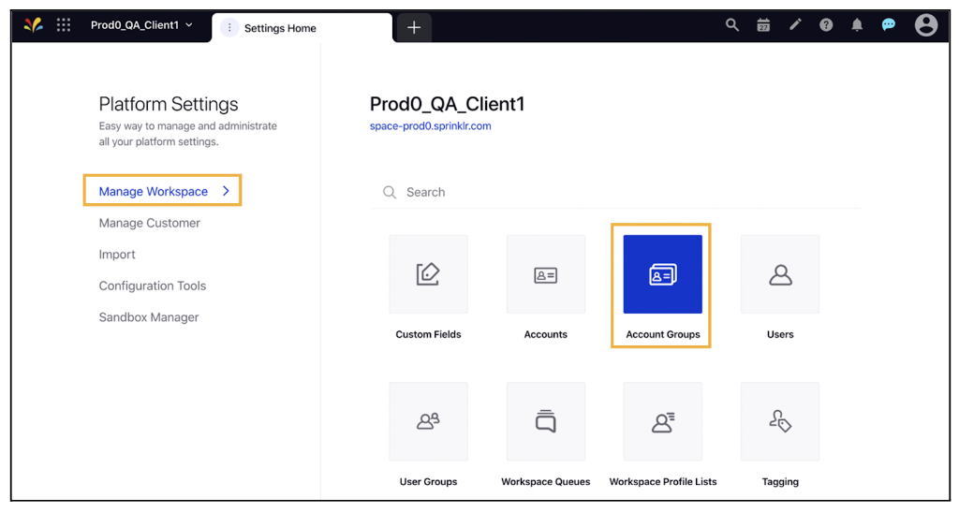Open the Workspace Profile Lists tile icon
Screen dimensions: 959x513
pos(662,421)
